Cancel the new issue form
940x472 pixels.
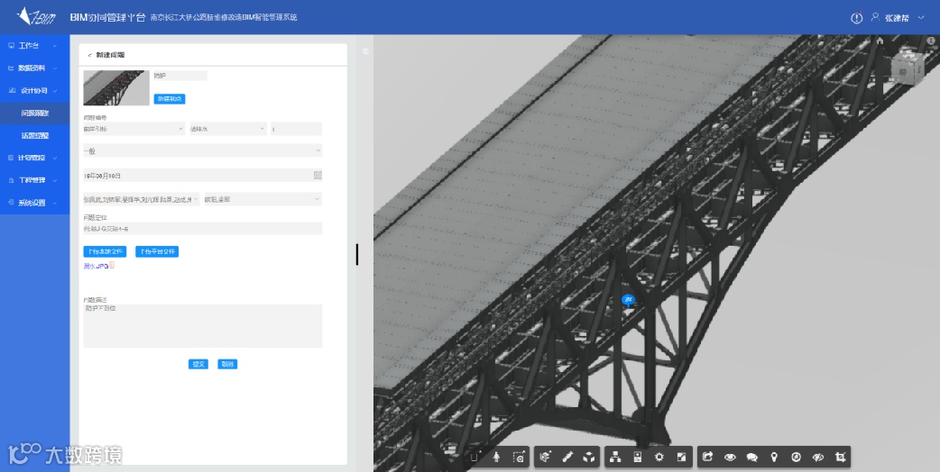(x=227, y=364)
